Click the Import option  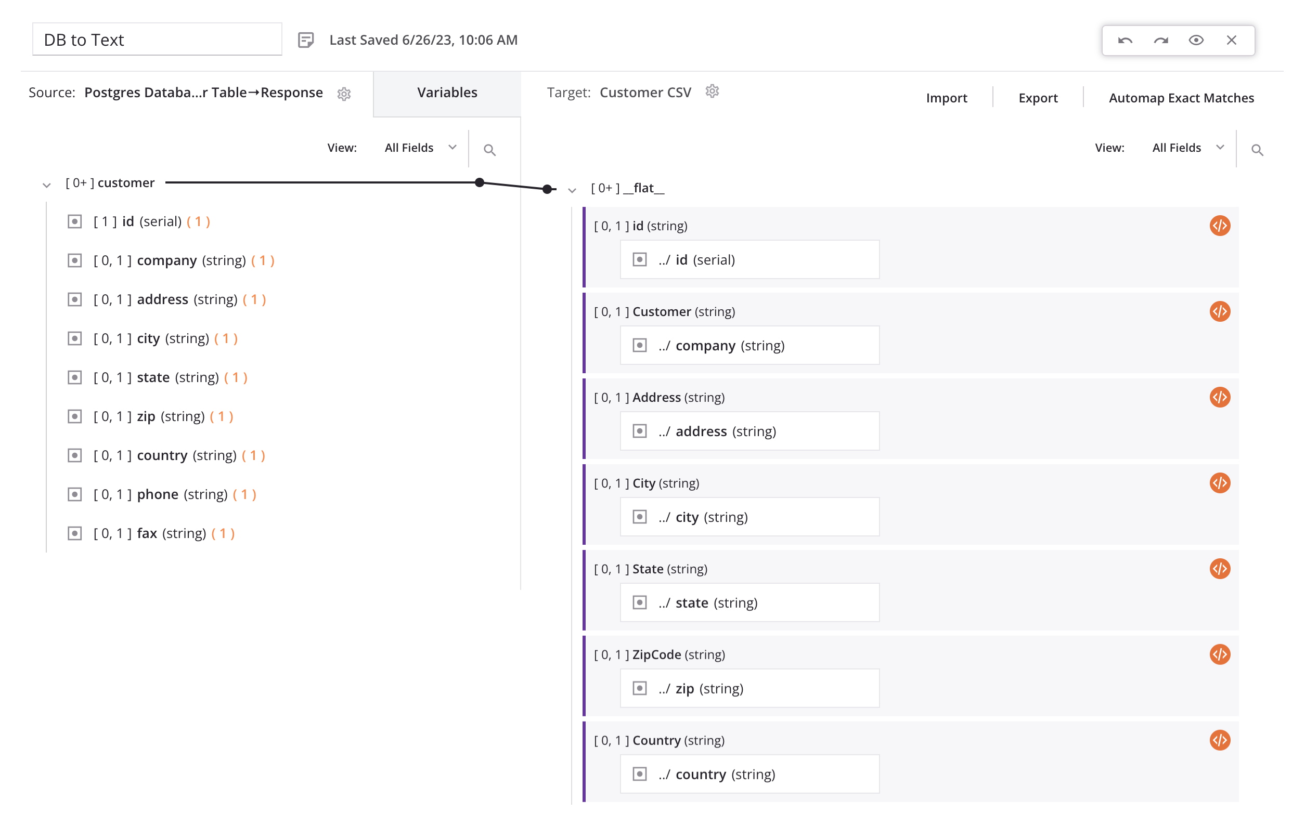(x=946, y=98)
